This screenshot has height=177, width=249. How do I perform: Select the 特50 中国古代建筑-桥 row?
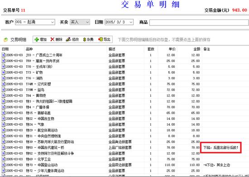tap(124, 148)
